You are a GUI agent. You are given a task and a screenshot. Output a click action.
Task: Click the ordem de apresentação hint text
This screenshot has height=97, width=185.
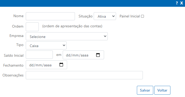pyautogui.click(x=72, y=26)
